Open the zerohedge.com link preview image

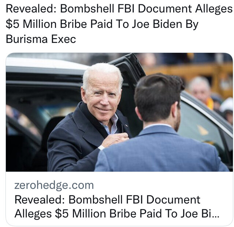click(119, 112)
